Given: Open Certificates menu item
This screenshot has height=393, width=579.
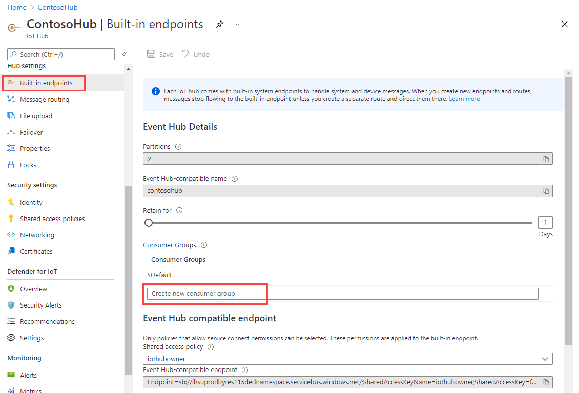Looking at the screenshot, I should tap(36, 251).
